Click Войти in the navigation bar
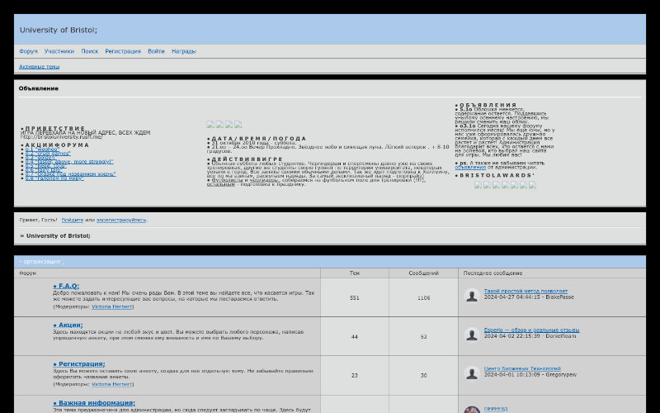 156,51
